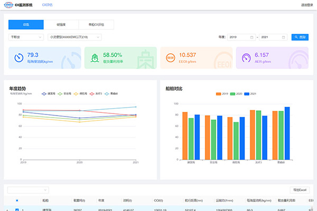Click the stopwatch icon on the 79.3 card

(x=19, y=57)
